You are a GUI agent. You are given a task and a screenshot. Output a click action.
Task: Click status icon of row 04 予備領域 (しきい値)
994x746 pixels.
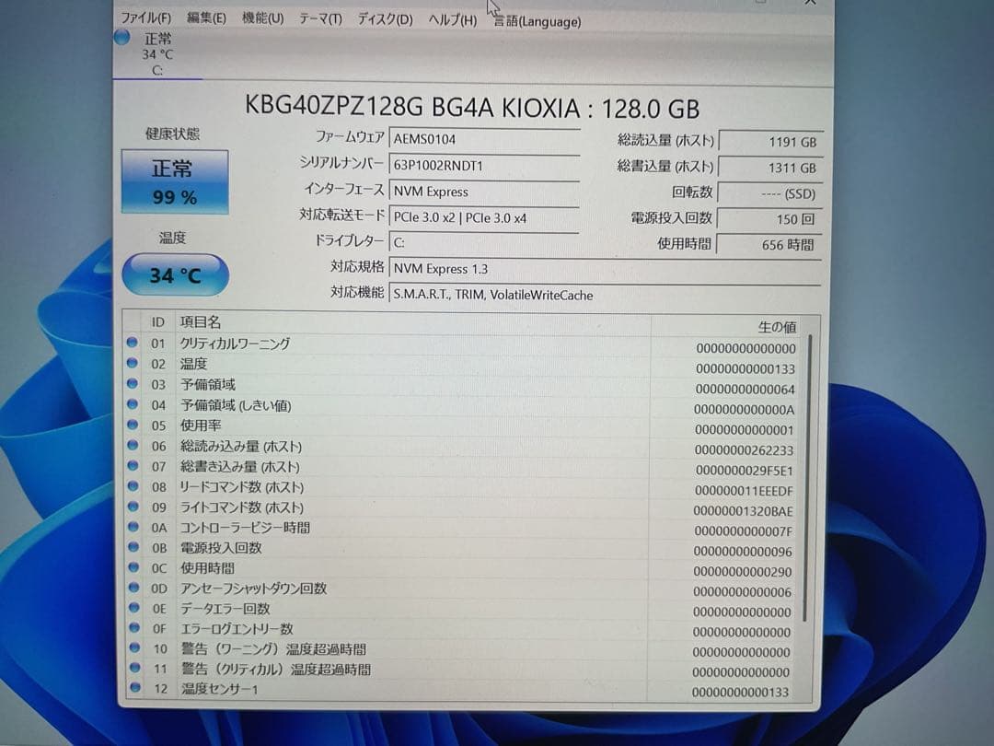click(x=132, y=403)
